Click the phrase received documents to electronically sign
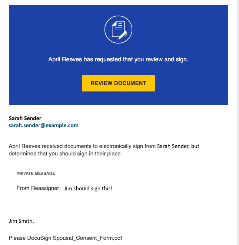Screen dimensions: 239x245 pos(99,146)
